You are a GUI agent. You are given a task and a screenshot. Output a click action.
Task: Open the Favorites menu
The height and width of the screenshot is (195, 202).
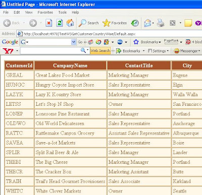45,12
